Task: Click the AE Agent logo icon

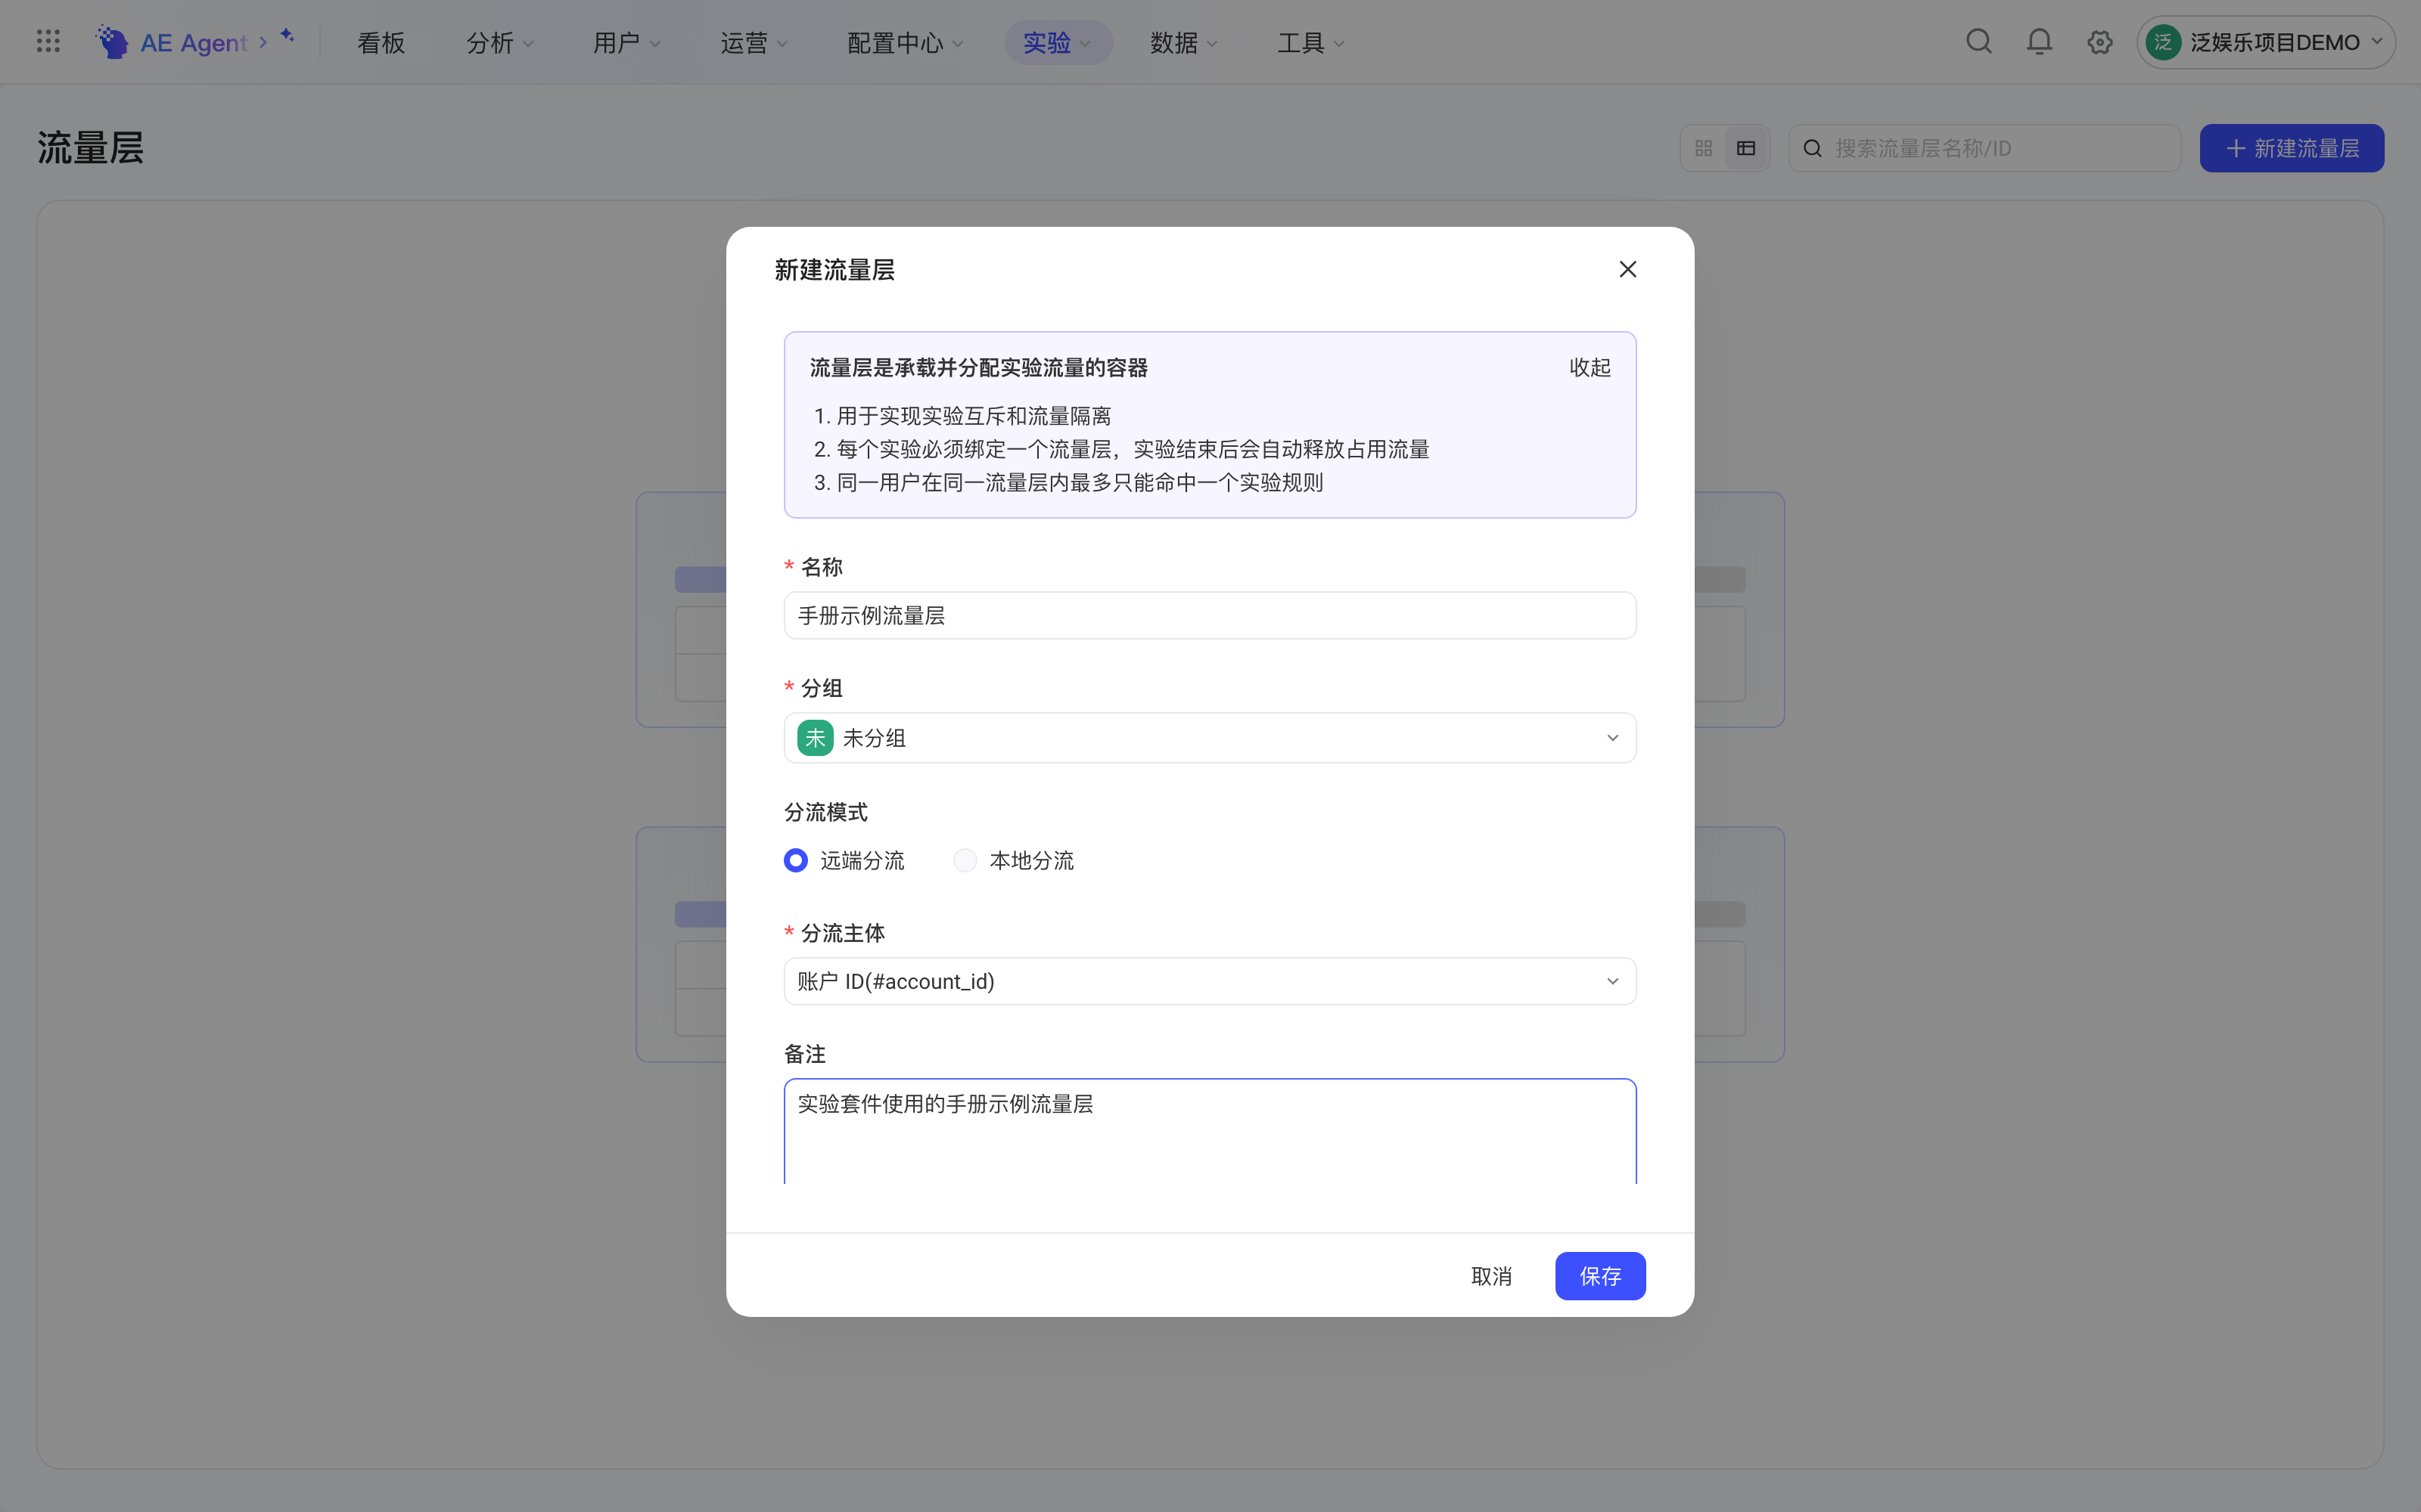Action: pyautogui.click(x=112, y=42)
